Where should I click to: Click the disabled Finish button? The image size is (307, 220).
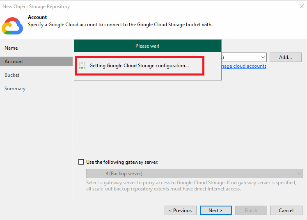251,211
